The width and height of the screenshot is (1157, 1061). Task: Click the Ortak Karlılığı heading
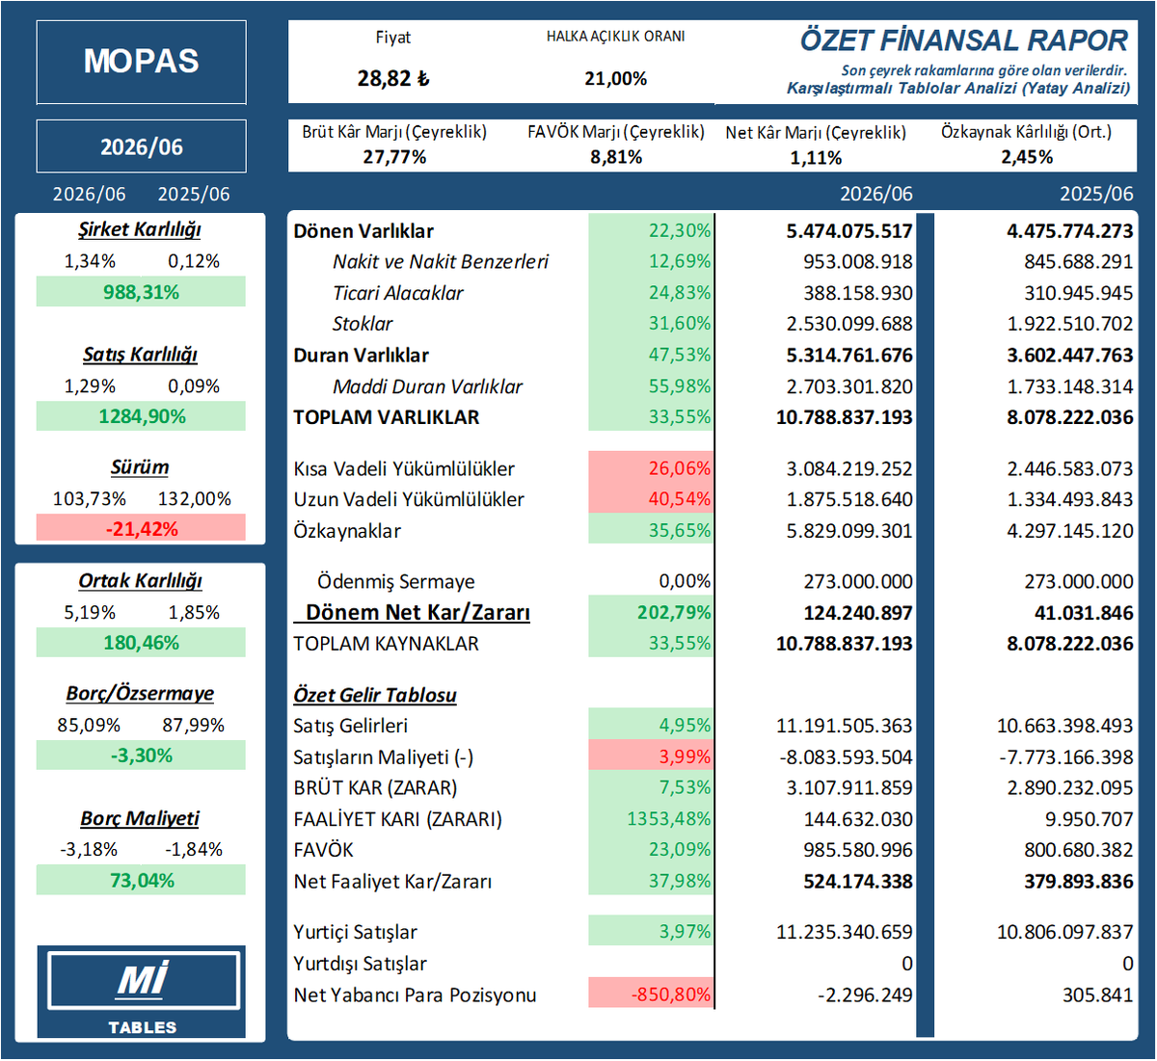[140, 581]
